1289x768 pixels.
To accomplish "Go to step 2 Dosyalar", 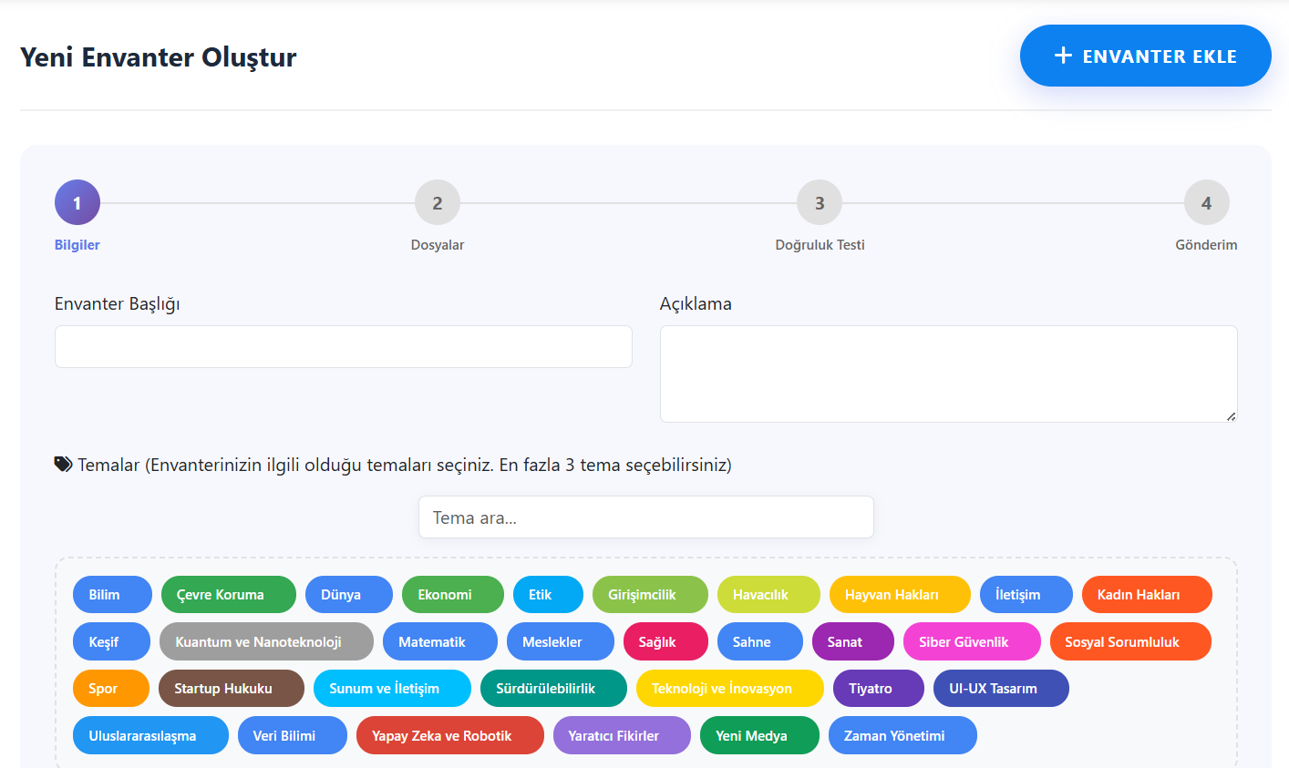I will (438, 202).
